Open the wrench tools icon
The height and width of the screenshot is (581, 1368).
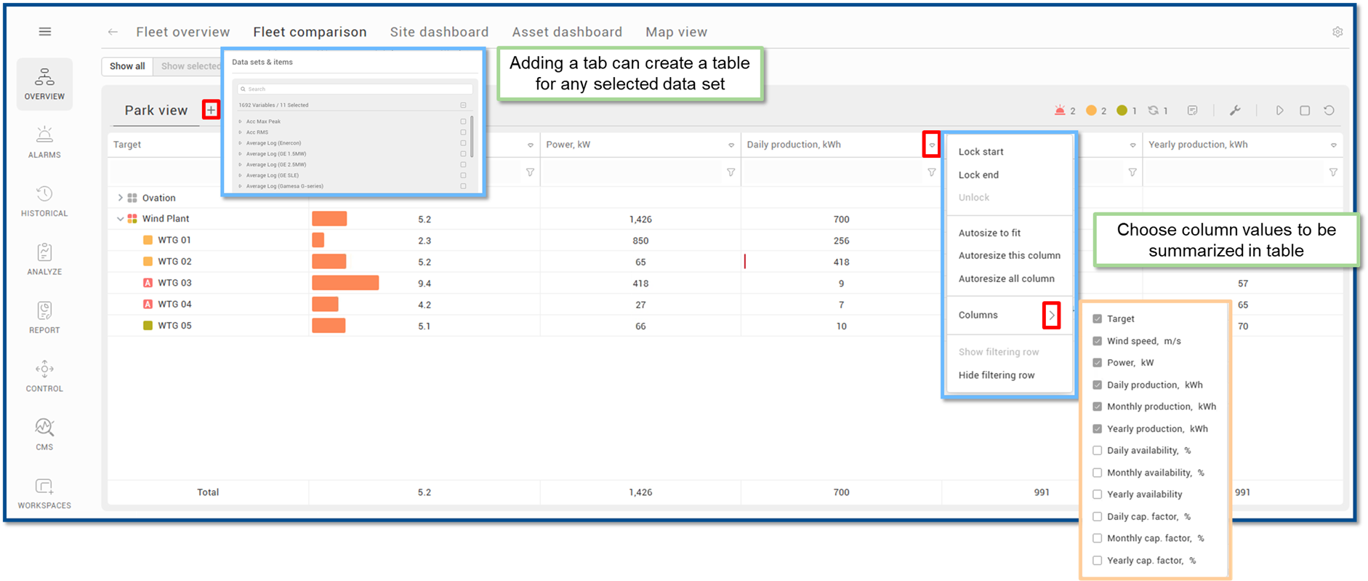pos(1235,111)
